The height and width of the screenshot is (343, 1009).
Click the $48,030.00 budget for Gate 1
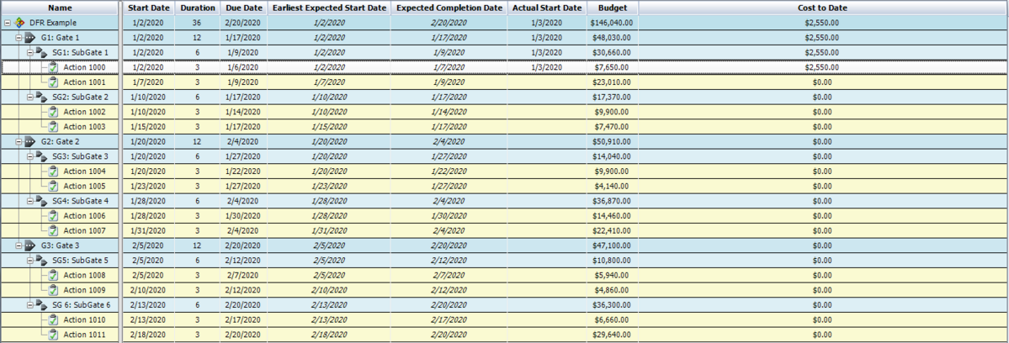[612, 37]
